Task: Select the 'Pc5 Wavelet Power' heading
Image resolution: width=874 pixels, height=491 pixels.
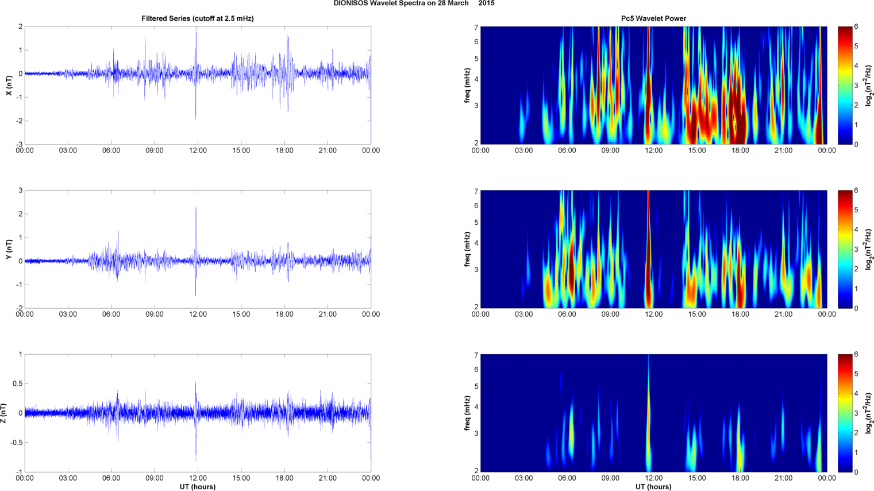Action: point(653,18)
